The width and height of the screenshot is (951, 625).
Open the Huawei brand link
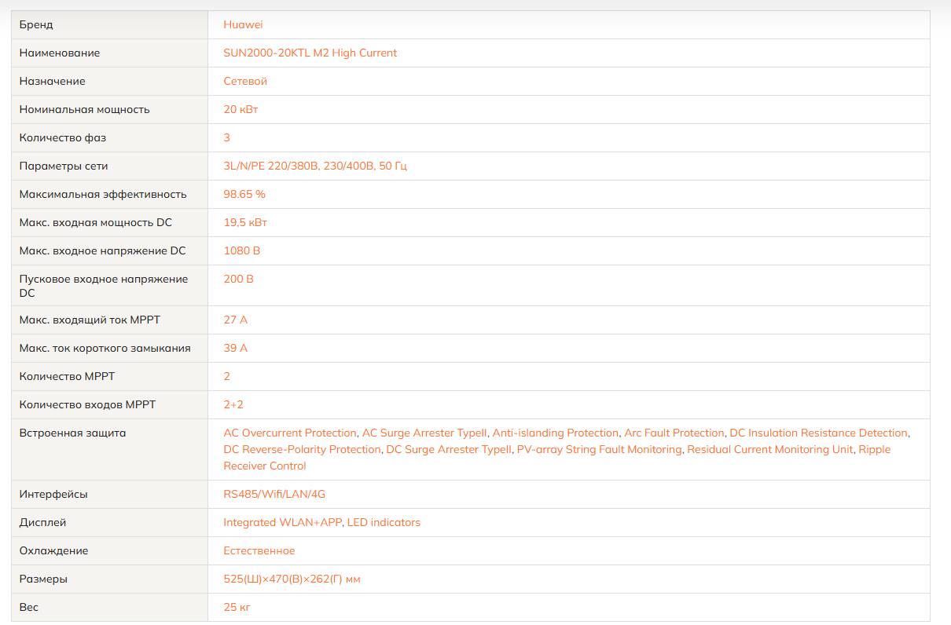[x=243, y=24]
